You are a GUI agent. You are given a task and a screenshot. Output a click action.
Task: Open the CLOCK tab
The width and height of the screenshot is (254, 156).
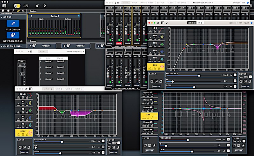(x=170, y=3)
